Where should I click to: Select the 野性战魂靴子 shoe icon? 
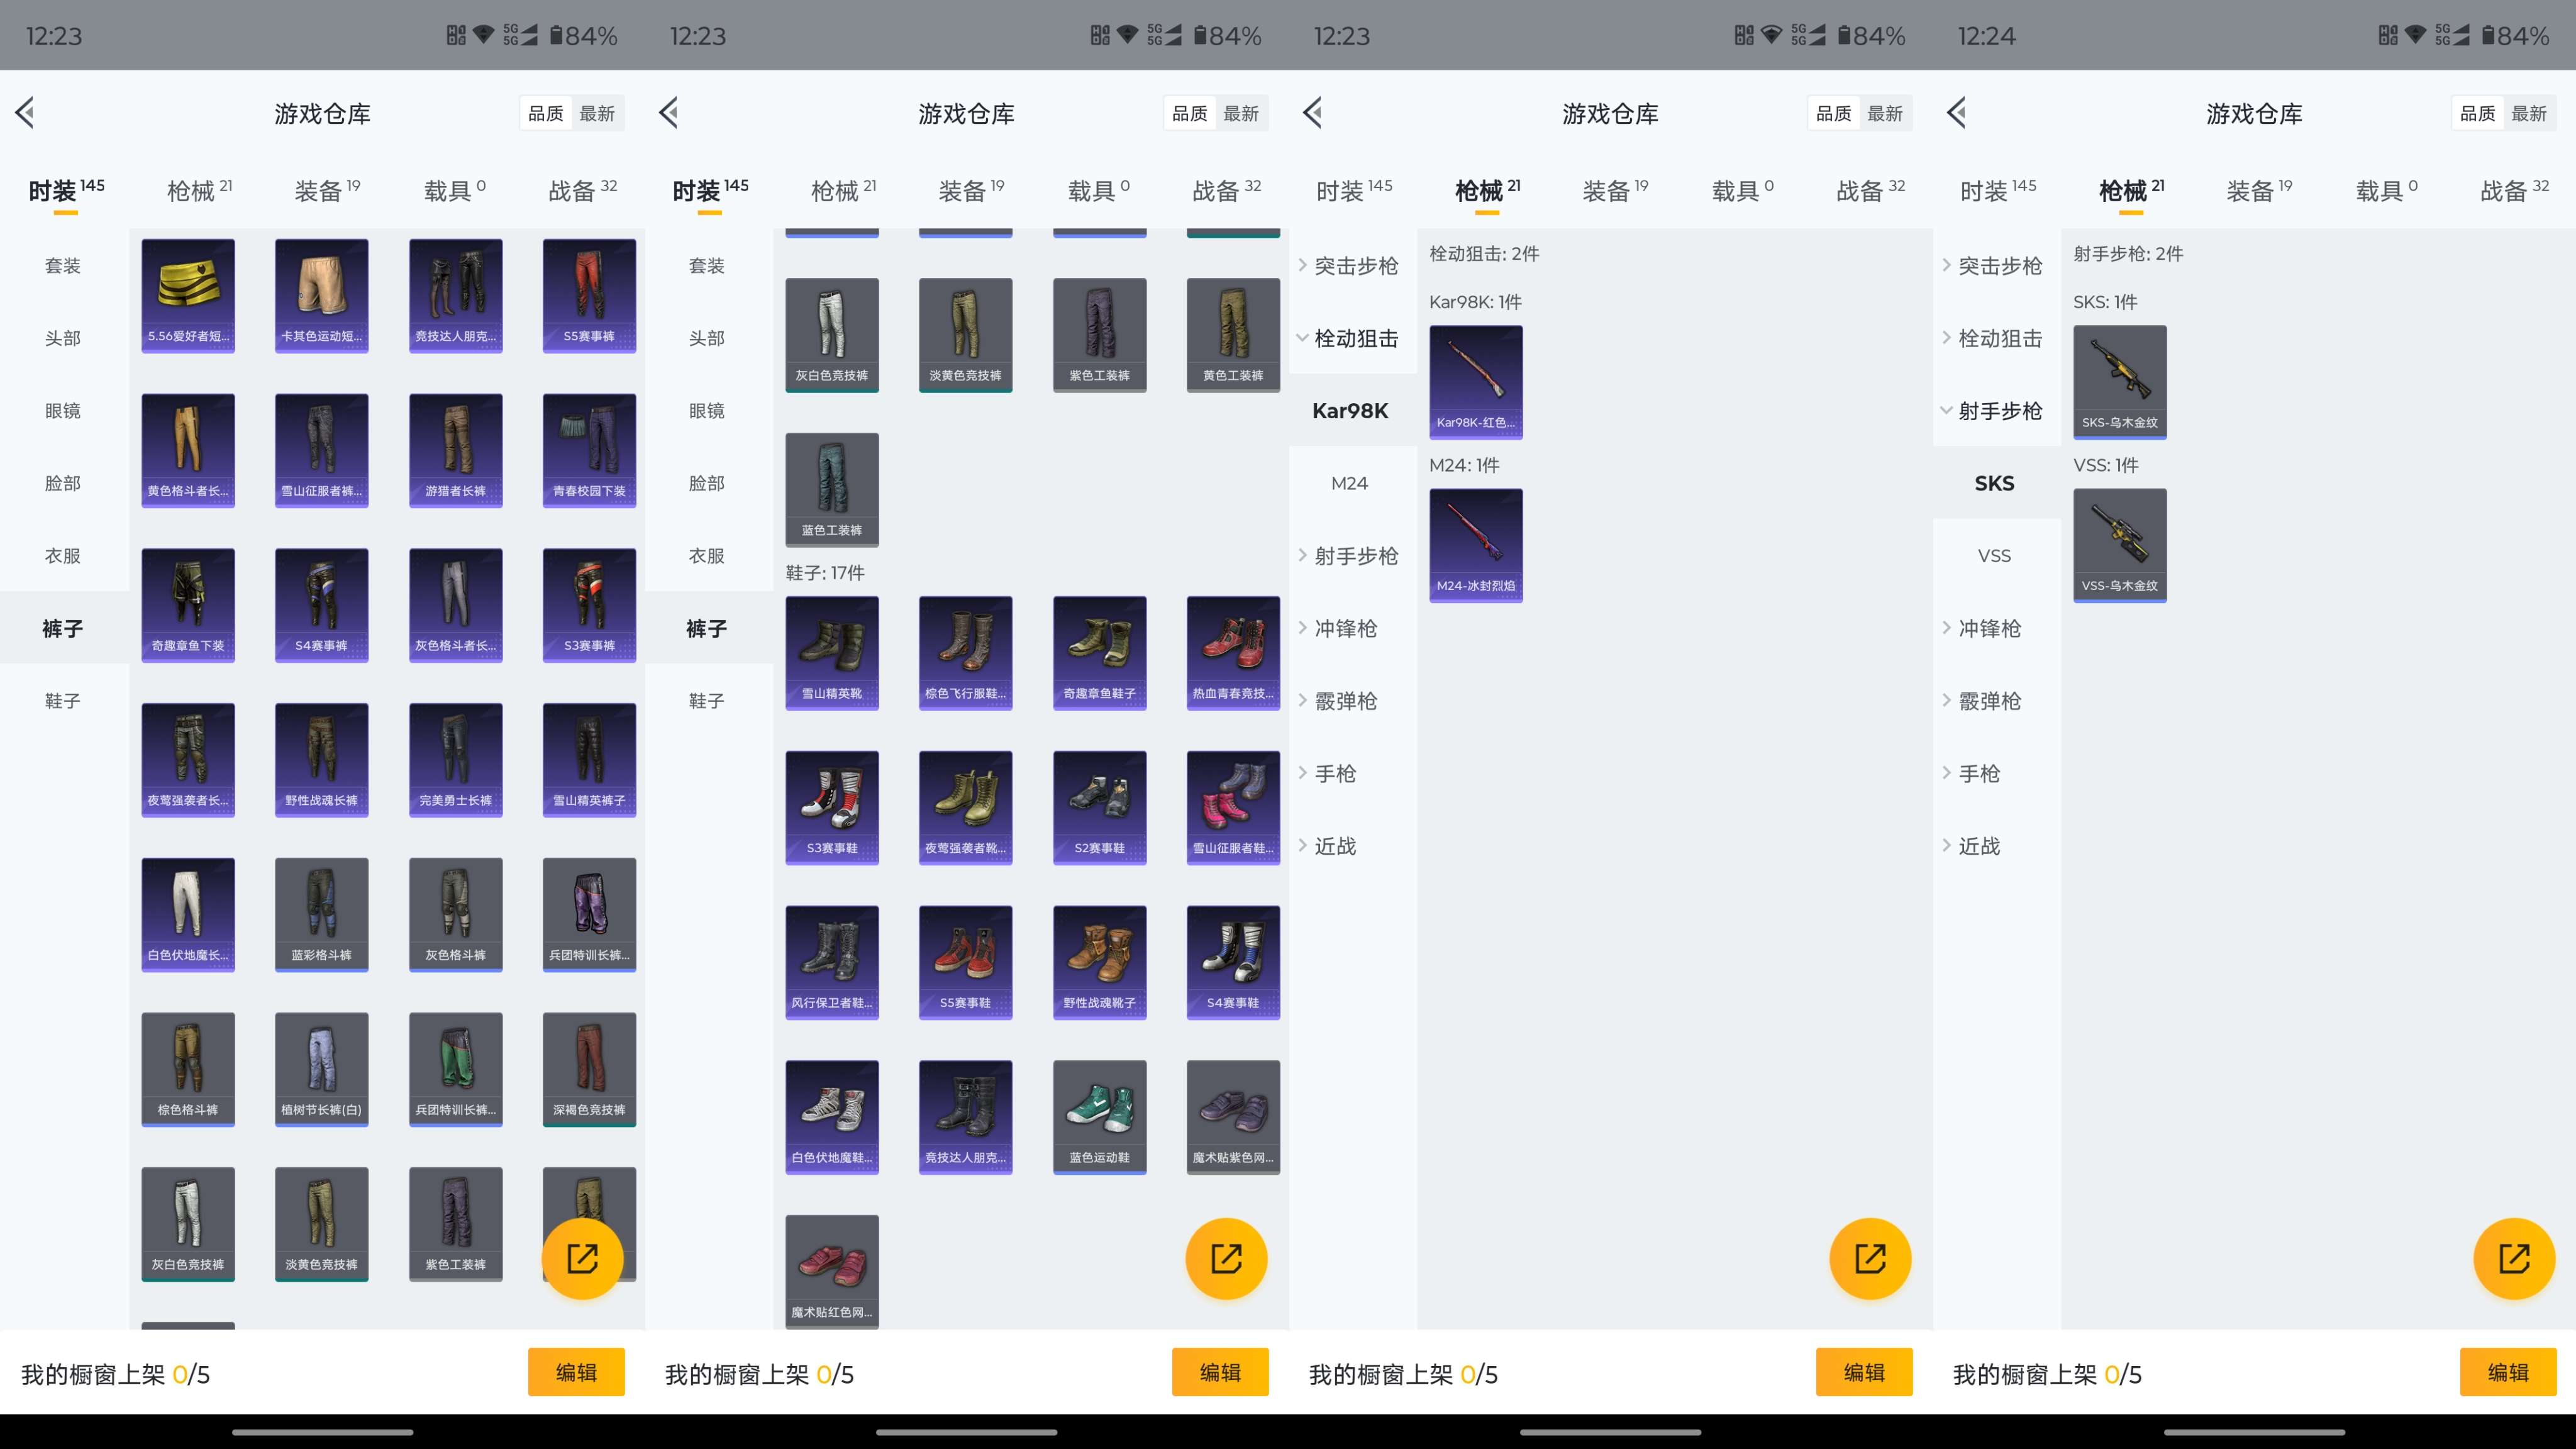pyautogui.click(x=1099, y=962)
